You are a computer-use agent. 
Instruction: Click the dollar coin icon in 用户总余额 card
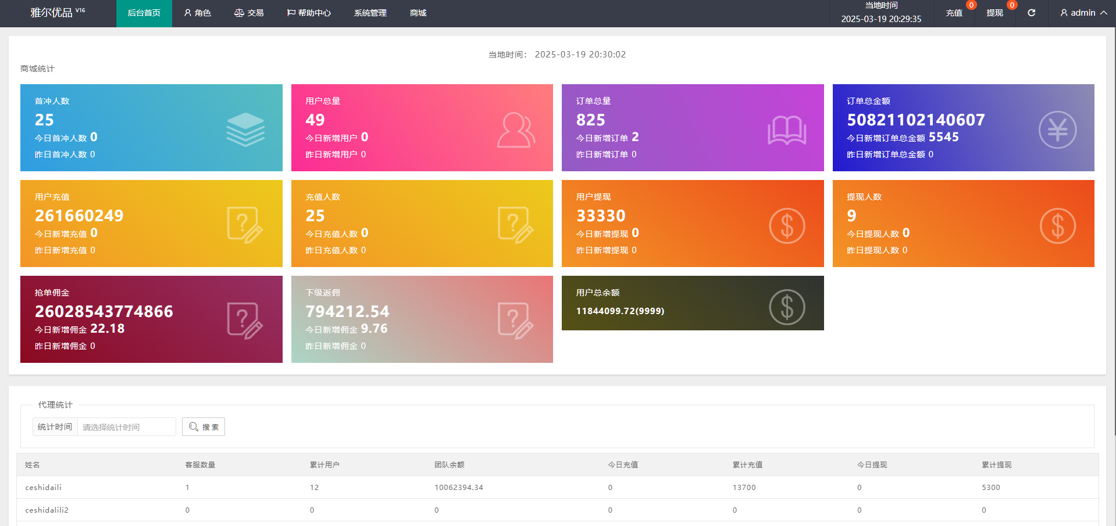pyautogui.click(x=786, y=307)
